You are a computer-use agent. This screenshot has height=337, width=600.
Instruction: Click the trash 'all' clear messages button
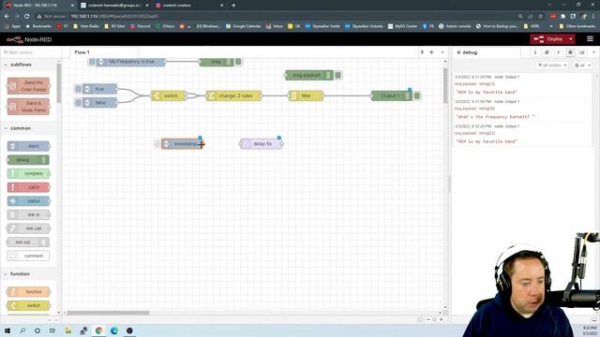tap(582, 66)
